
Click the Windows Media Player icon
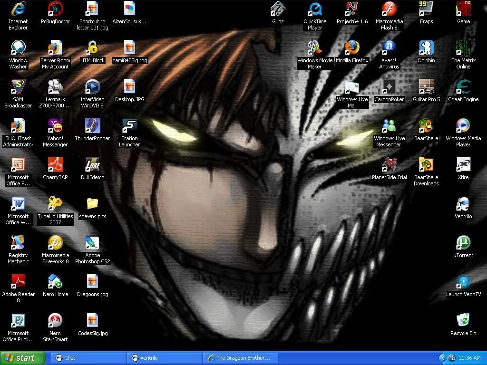(x=463, y=125)
